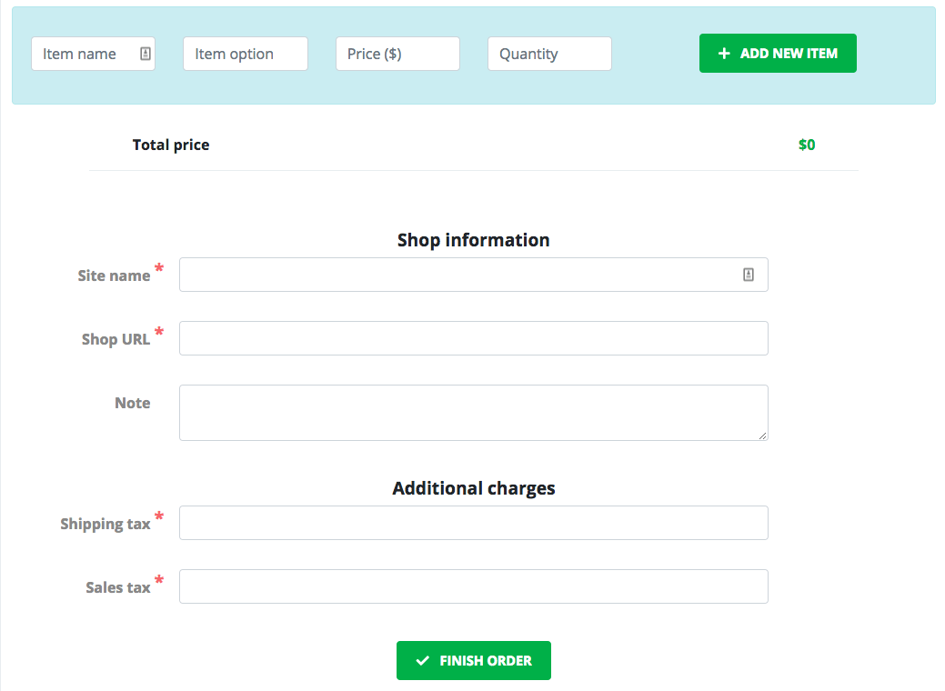Click the $0 total price value

pos(807,145)
